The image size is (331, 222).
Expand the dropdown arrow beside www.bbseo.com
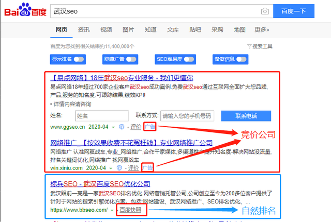point(112,210)
